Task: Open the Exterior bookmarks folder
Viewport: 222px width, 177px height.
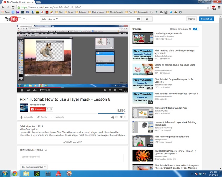Action: point(81,12)
